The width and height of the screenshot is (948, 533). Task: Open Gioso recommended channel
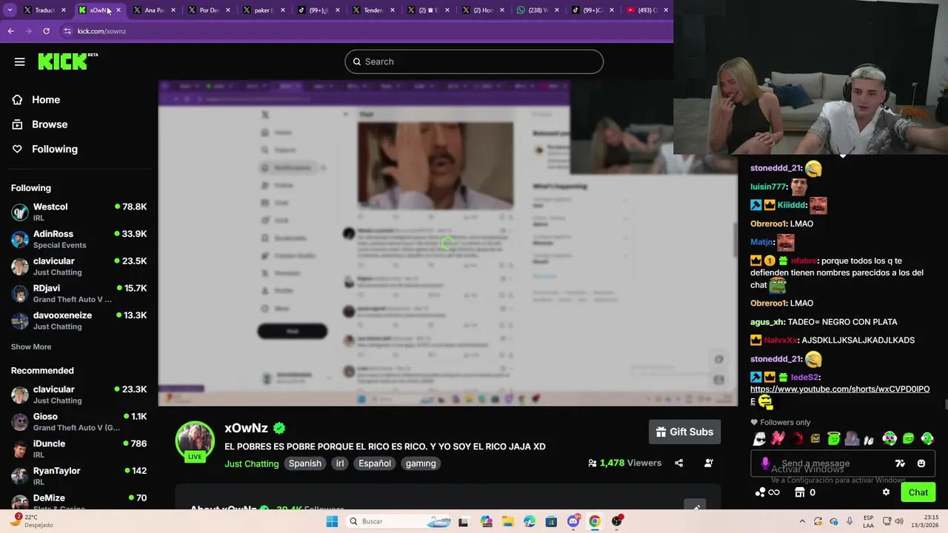tap(79, 422)
